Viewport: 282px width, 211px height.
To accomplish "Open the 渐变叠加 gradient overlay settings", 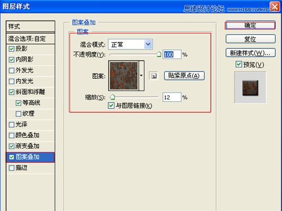I will coord(28,146).
